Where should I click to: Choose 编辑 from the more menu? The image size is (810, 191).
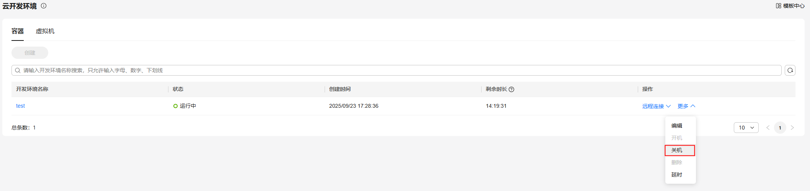click(677, 126)
